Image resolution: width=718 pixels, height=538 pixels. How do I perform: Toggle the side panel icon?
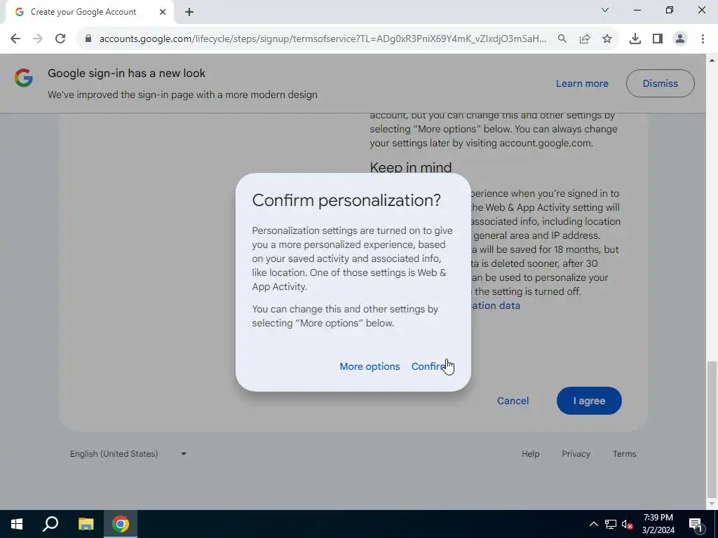[657, 39]
